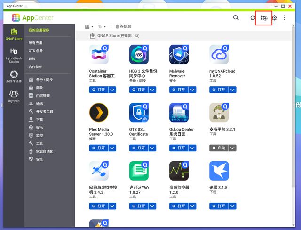Open 许可证中心 with 打开 button
The image size is (301, 230).
pos(139,206)
